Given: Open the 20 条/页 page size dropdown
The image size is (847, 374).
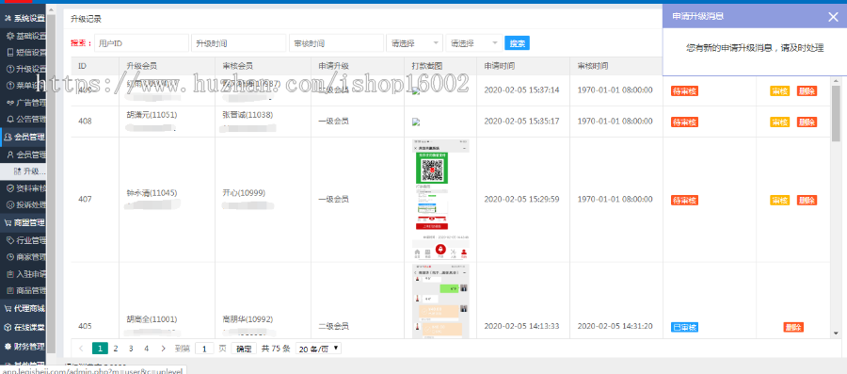Looking at the screenshot, I should 318,349.
